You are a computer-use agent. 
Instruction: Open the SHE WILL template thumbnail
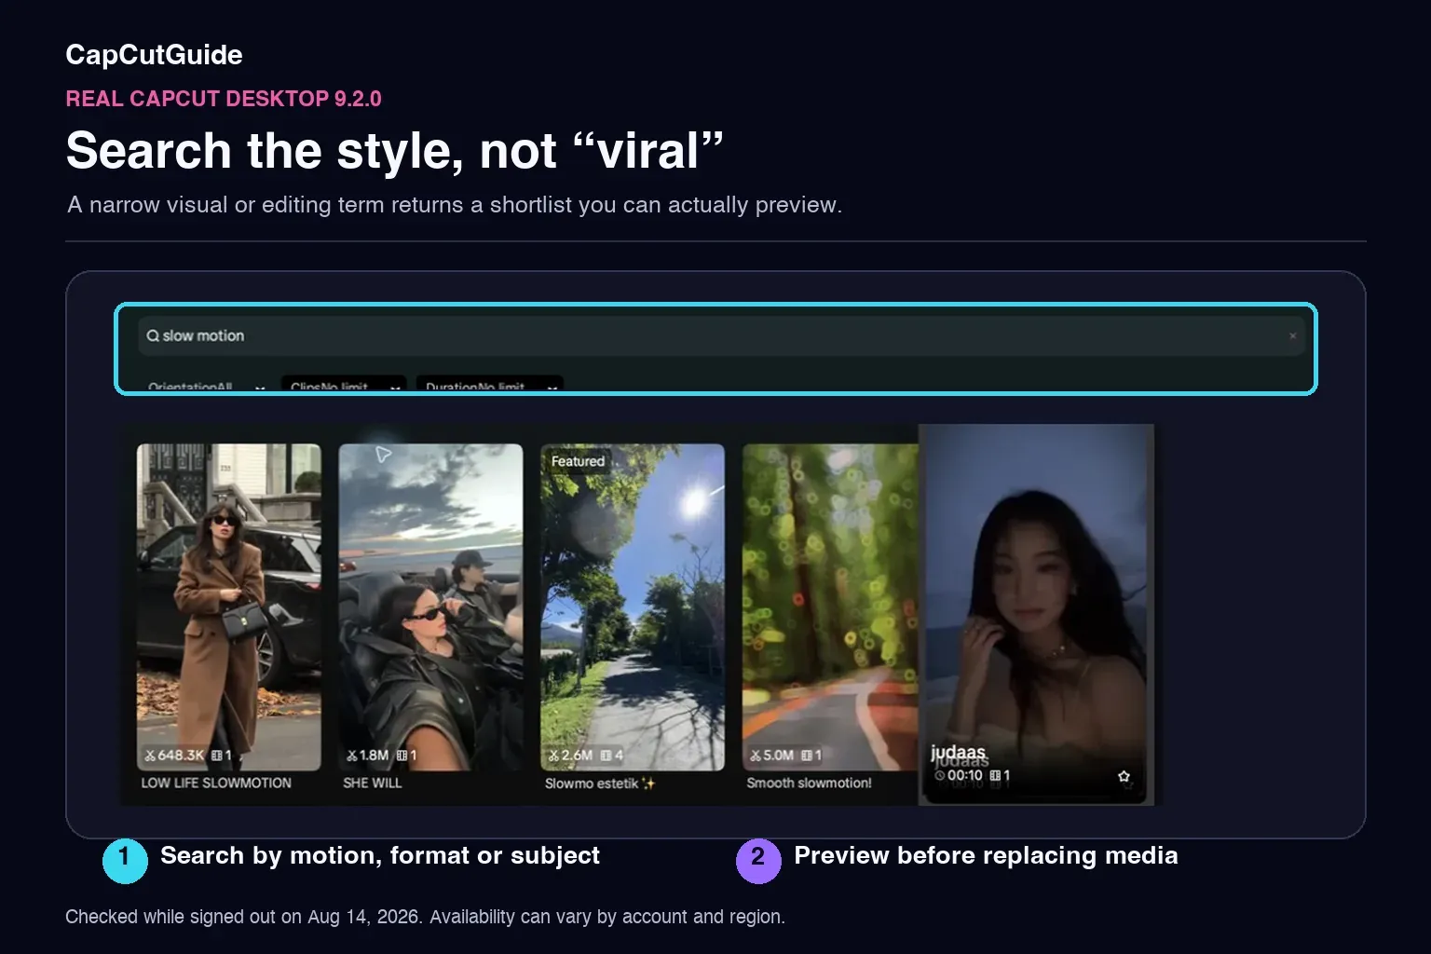point(430,606)
